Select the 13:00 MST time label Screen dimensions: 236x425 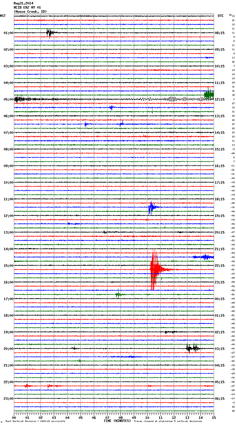tap(9, 232)
